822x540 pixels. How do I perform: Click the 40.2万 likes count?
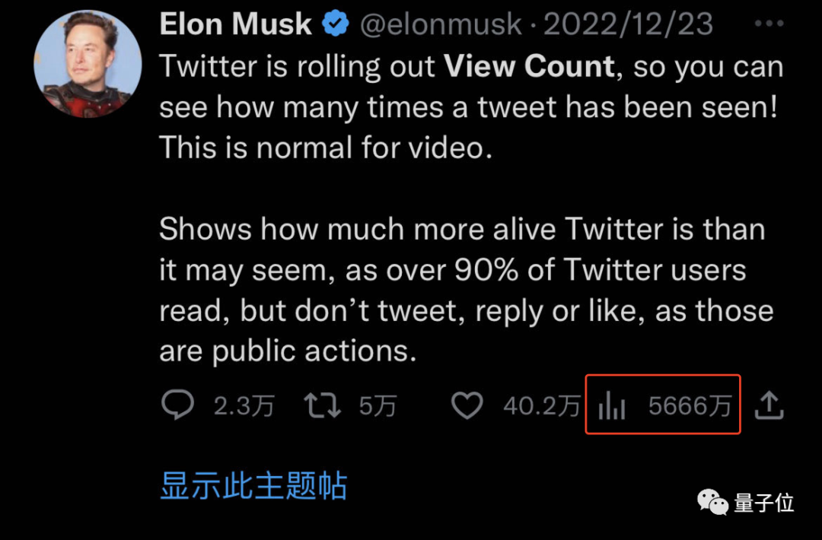[x=541, y=407]
